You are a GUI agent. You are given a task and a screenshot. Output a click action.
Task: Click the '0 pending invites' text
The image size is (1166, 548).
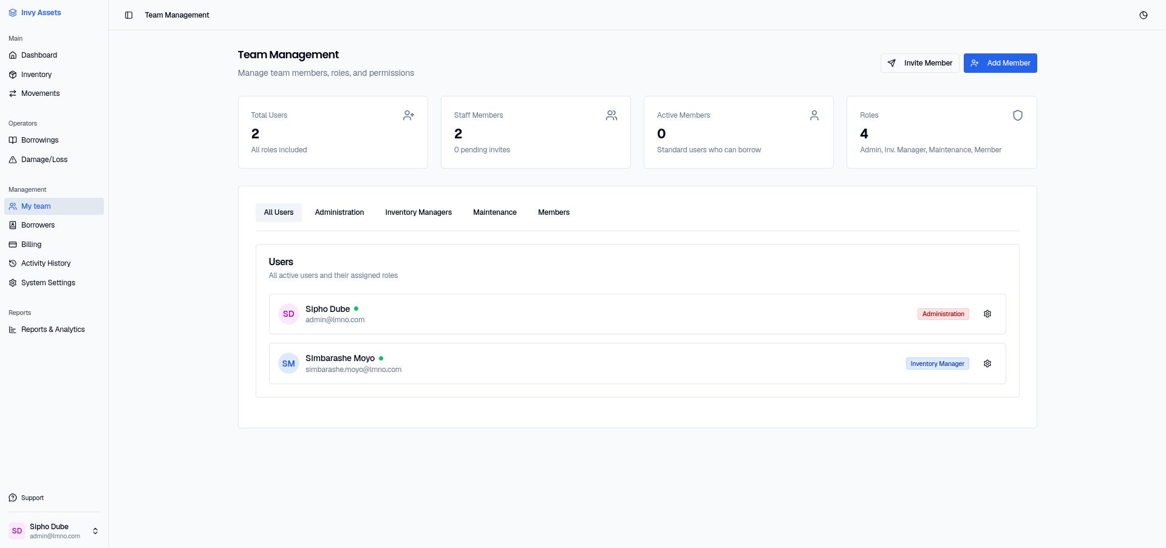482,150
